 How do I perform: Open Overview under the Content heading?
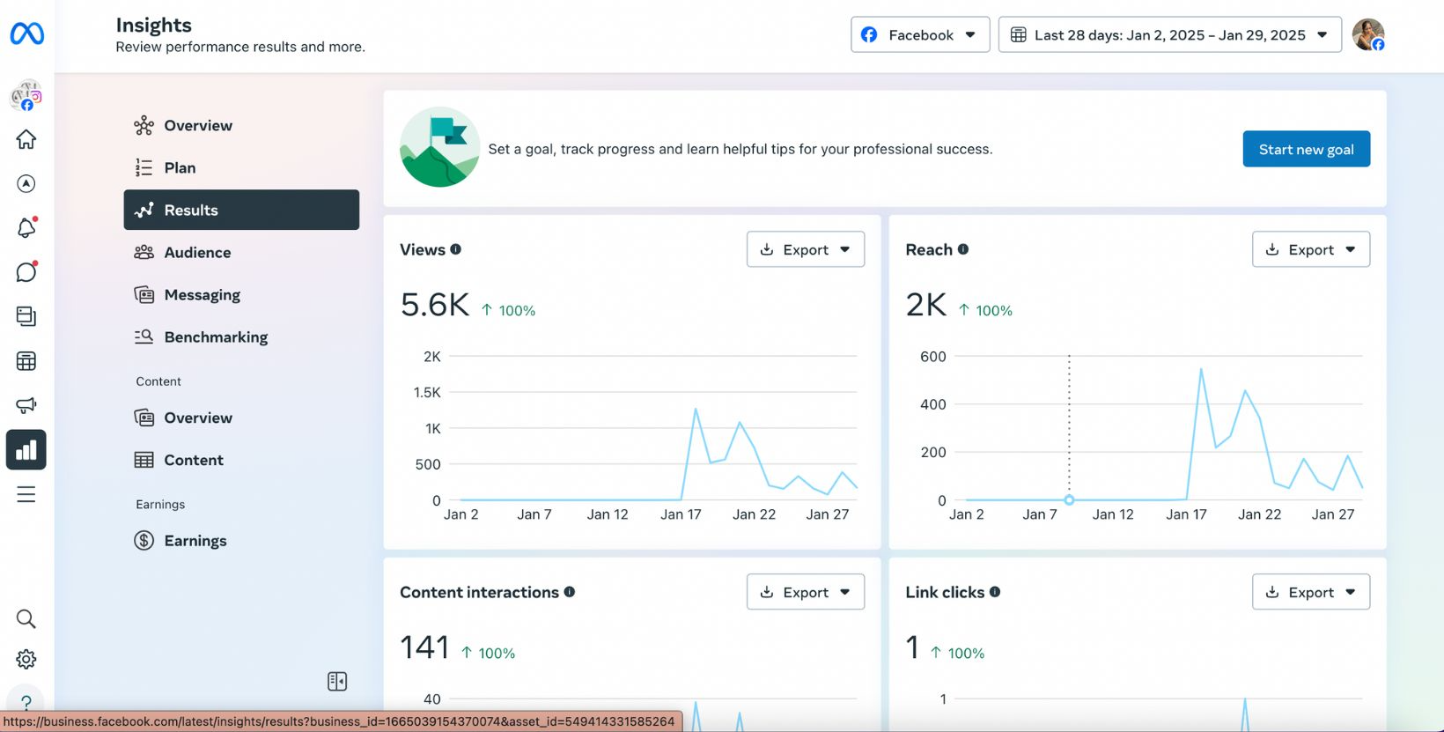click(x=241, y=418)
